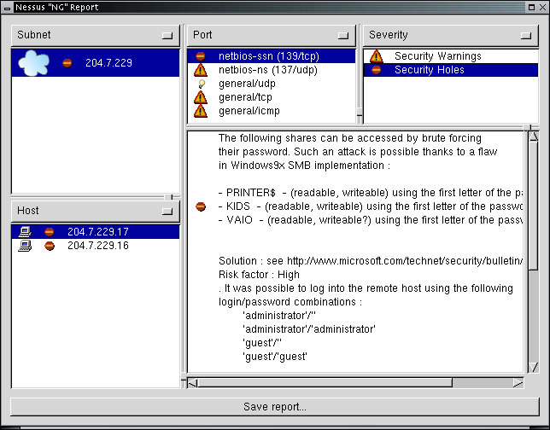The image size is (550, 430).
Task: Select the Security Warnings severity entry
Action: [437, 56]
